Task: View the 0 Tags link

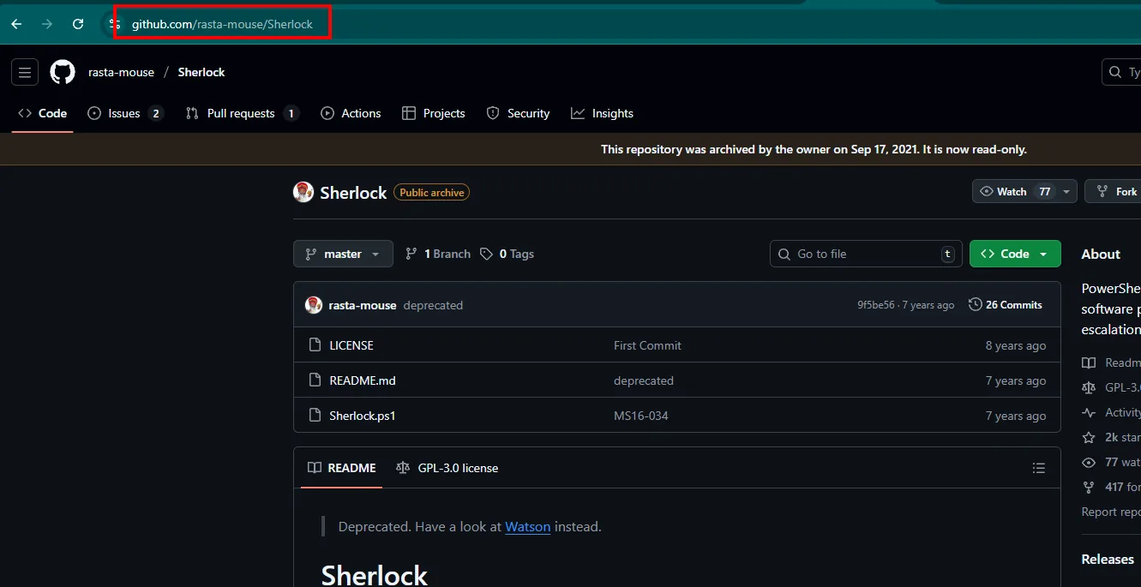Action: click(x=507, y=254)
